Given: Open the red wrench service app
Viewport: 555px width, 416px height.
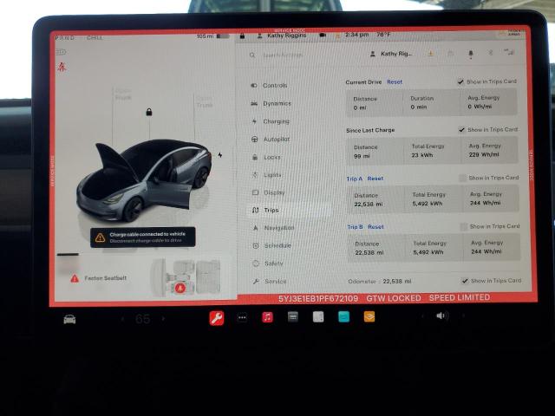Looking at the screenshot, I should tap(216, 318).
